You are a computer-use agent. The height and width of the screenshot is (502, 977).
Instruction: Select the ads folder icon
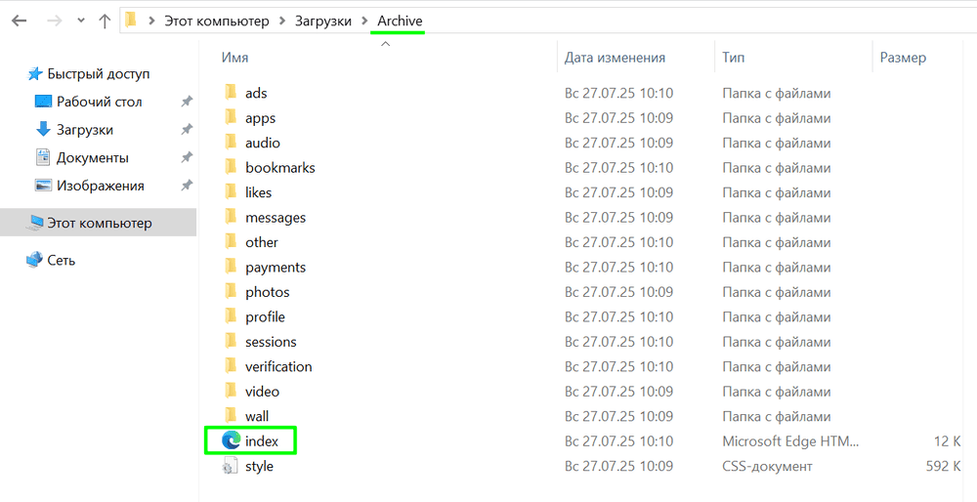click(231, 92)
